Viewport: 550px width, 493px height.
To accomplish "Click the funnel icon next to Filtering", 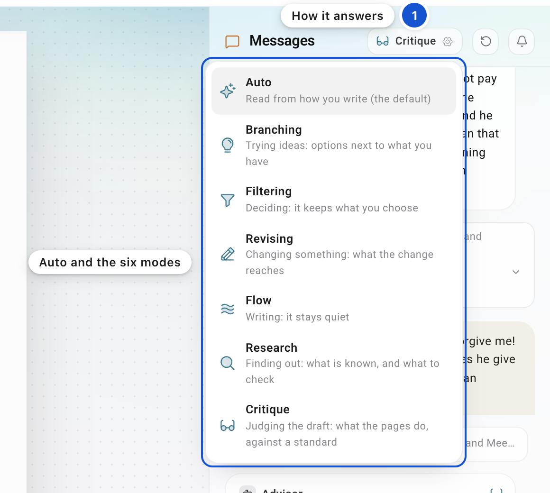I will 227,200.
